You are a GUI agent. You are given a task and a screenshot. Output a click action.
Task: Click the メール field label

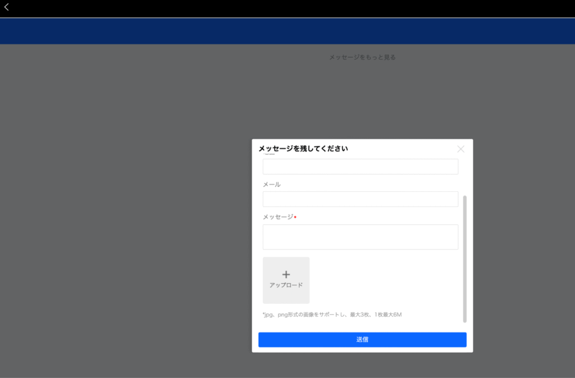[272, 185]
